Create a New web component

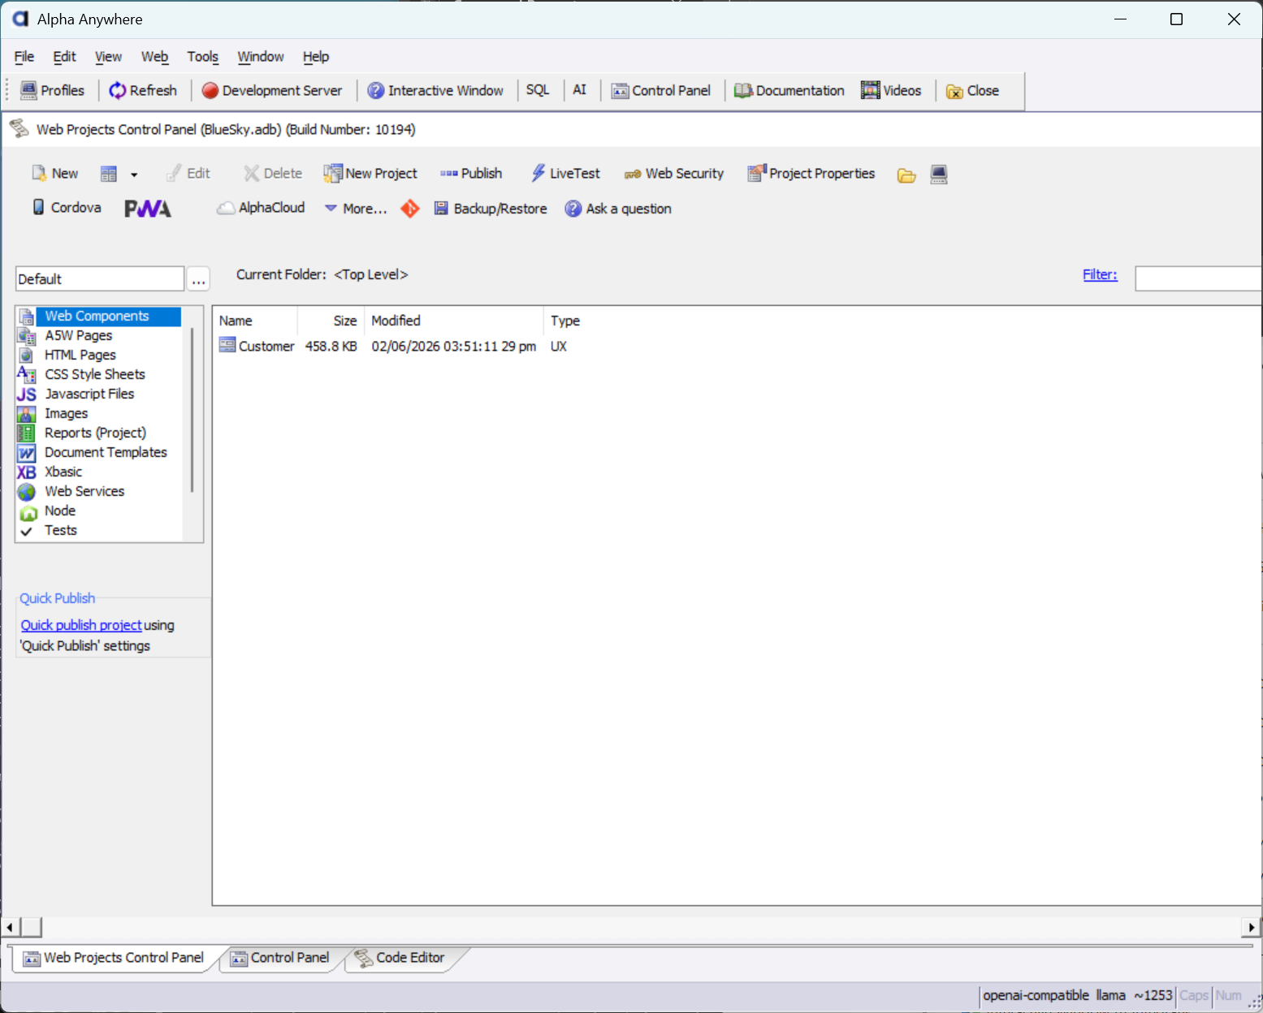pos(54,174)
